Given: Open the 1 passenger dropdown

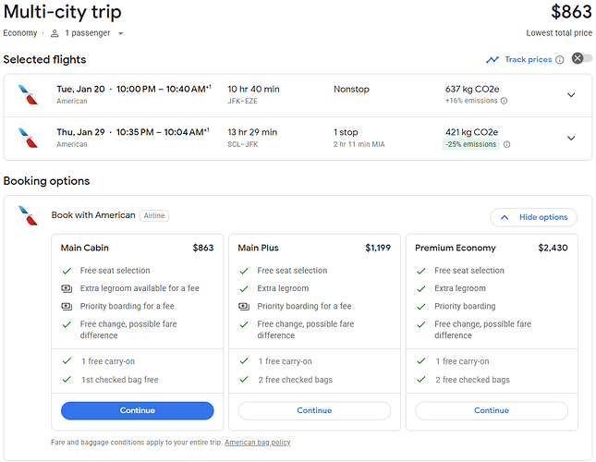Looking at the screenshot, I should [93, 33].
